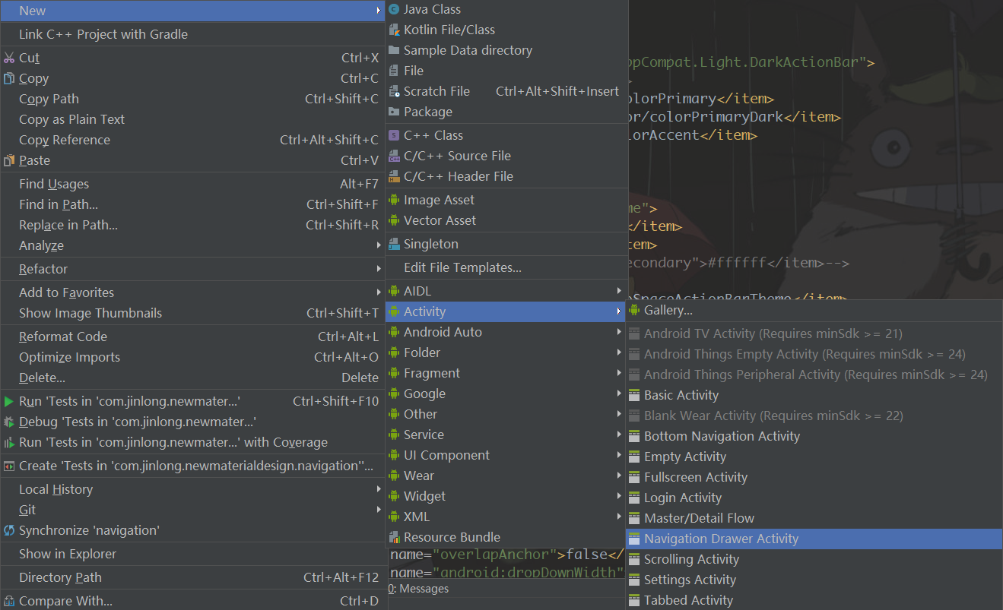Screen dimensions: 1003x610
Task: Open the Service submenu
Action: click(x=506, y=435)
